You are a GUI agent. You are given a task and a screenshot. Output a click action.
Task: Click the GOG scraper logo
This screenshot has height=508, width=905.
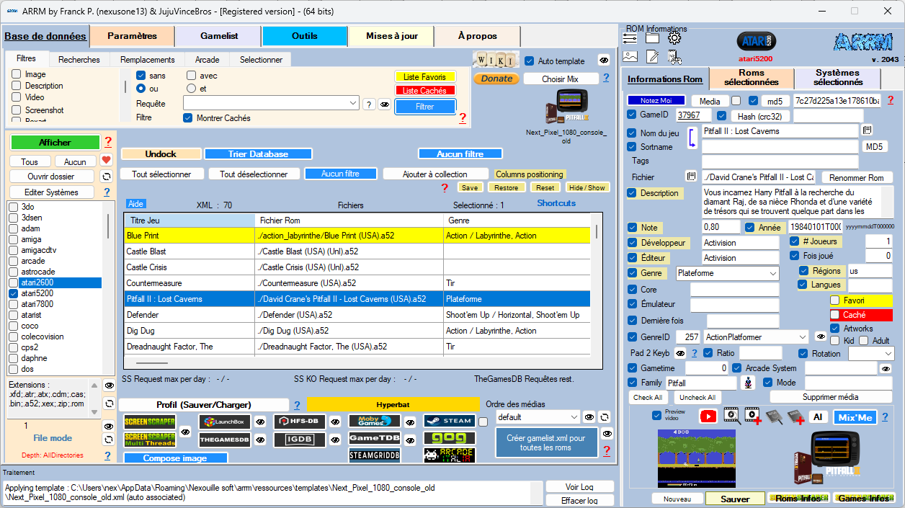click(450, 437)
